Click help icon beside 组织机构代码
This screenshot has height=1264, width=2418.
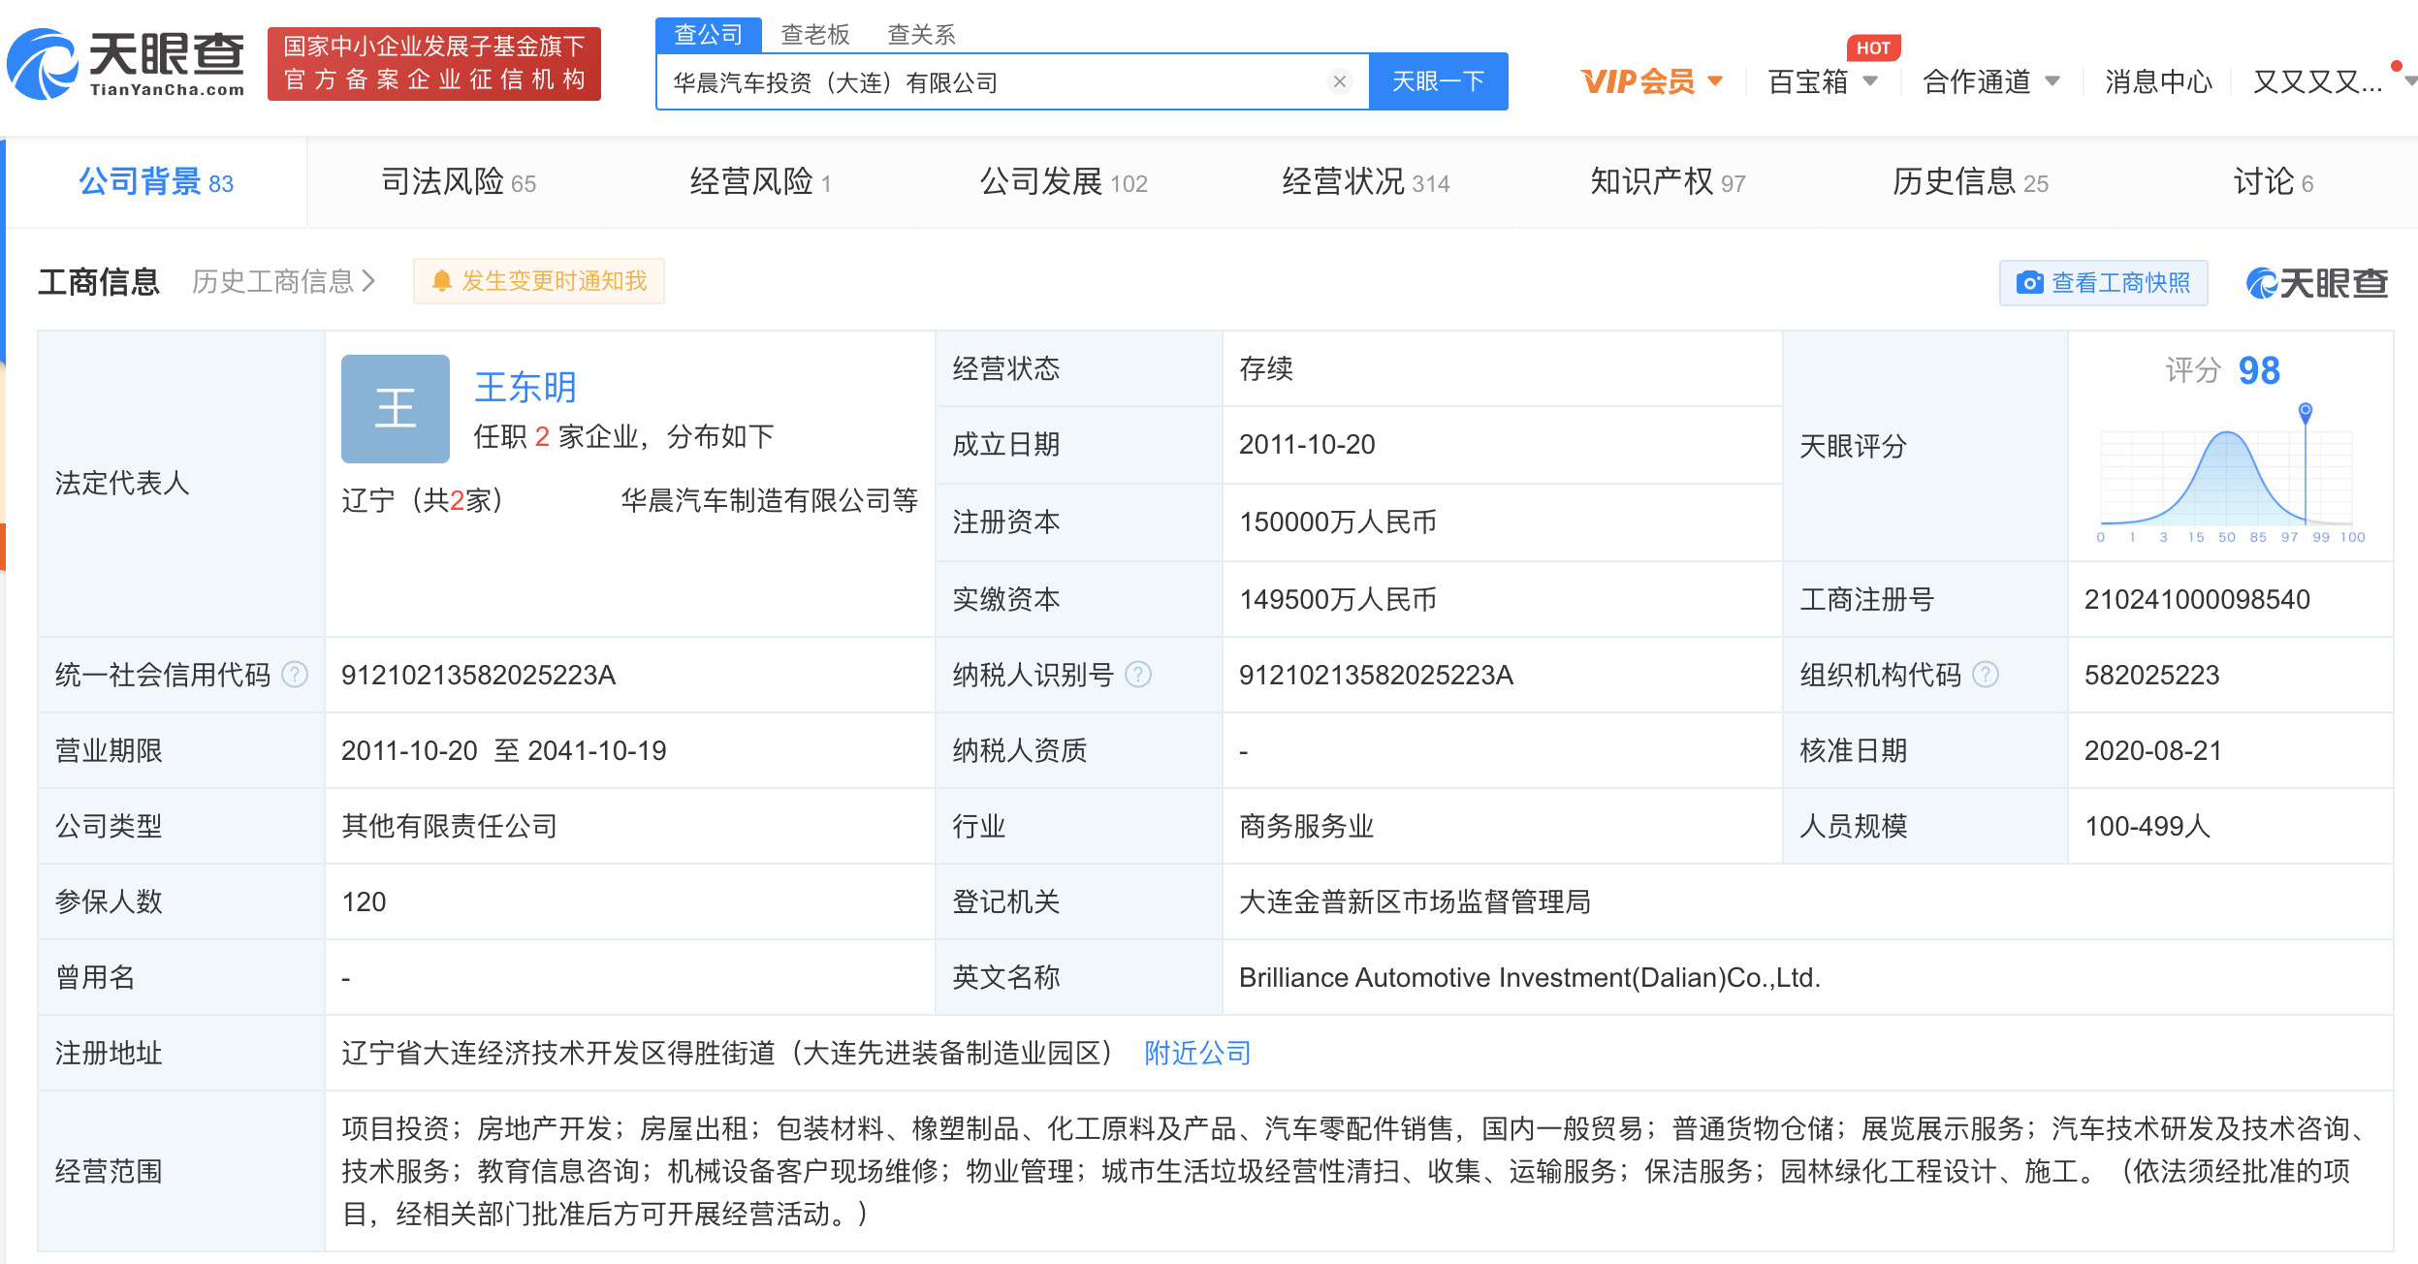coord(1986,674)
